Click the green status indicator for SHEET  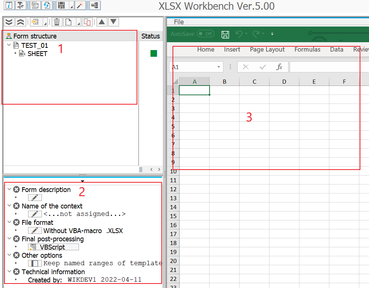click(x=154, y=53)
